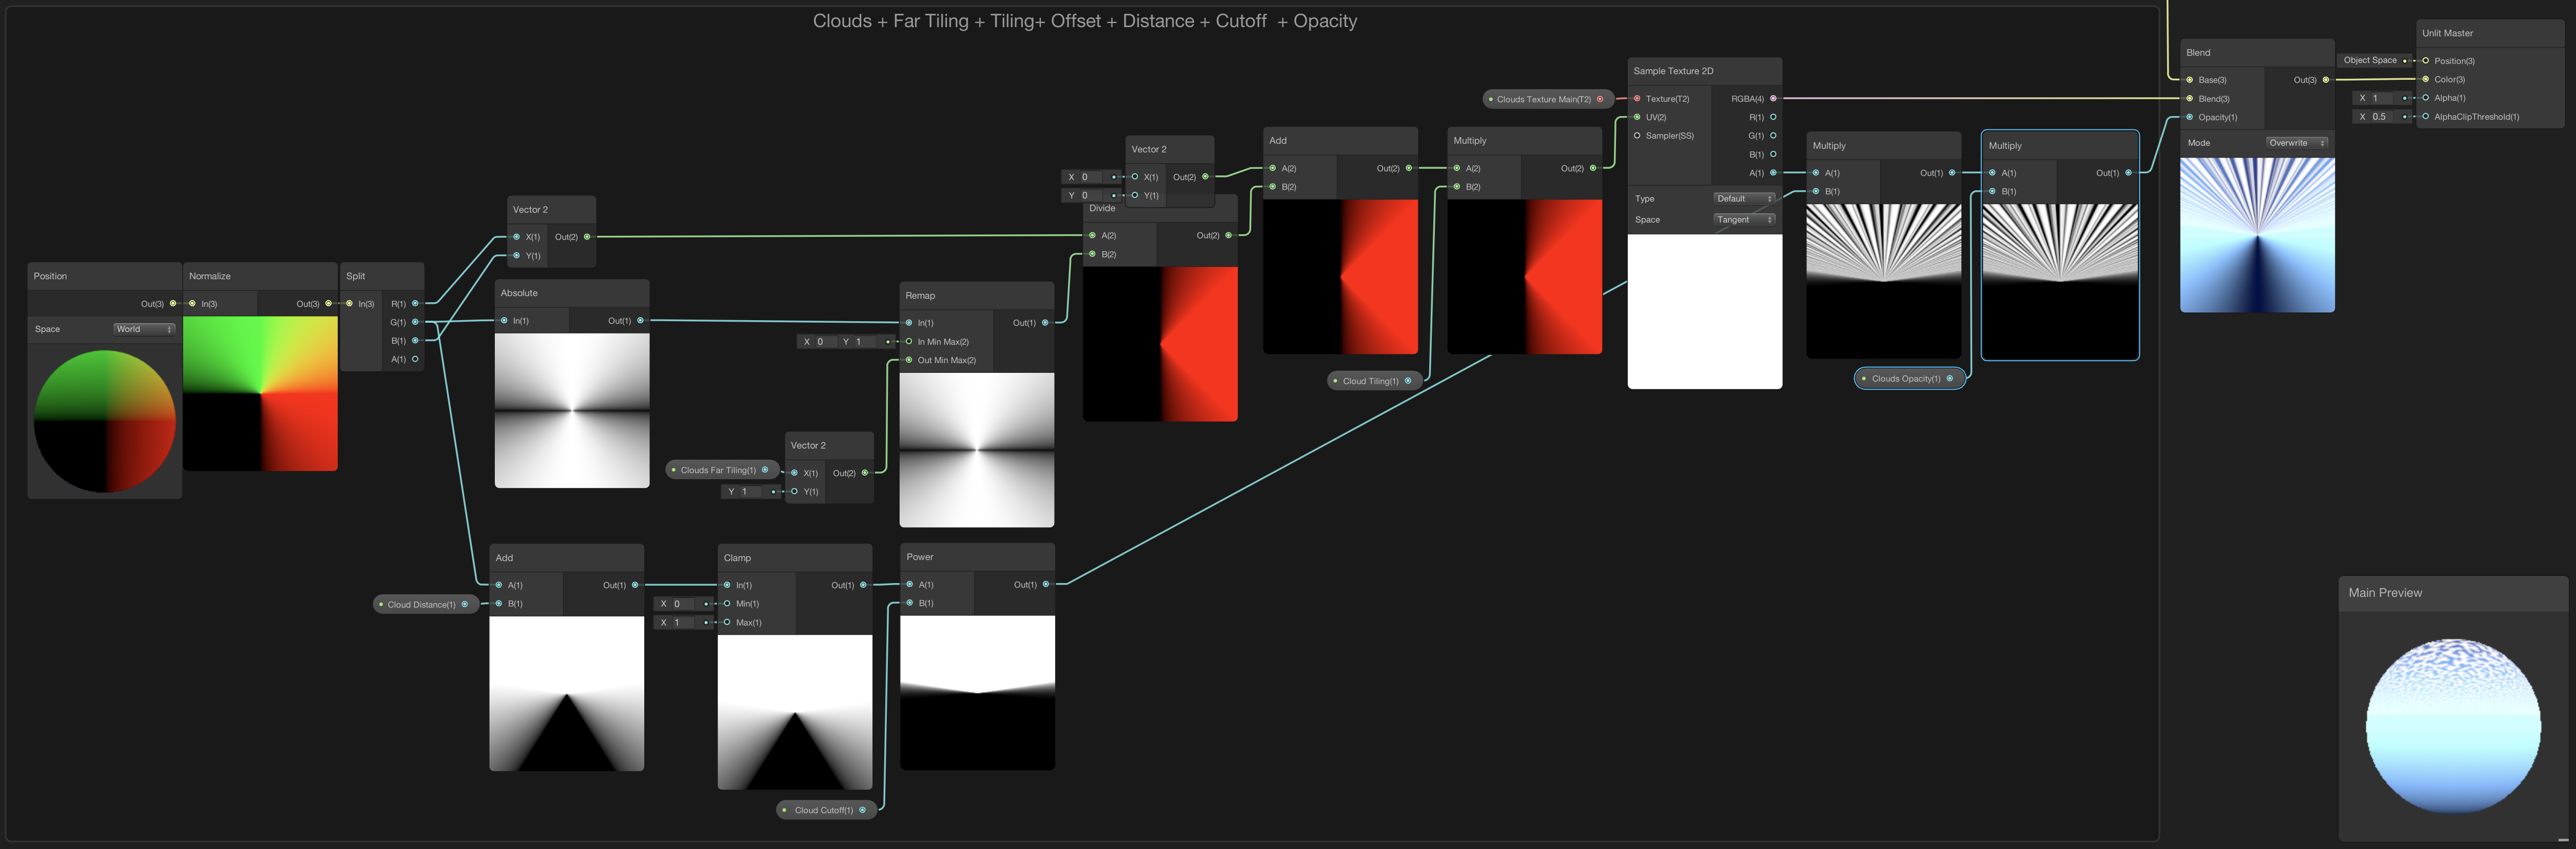Click the slider dot beside the 0.5 AlphaClipThreshold field
Image resolution: width=2576 pixels, height=849 pixels.
tap(2405, 117)
